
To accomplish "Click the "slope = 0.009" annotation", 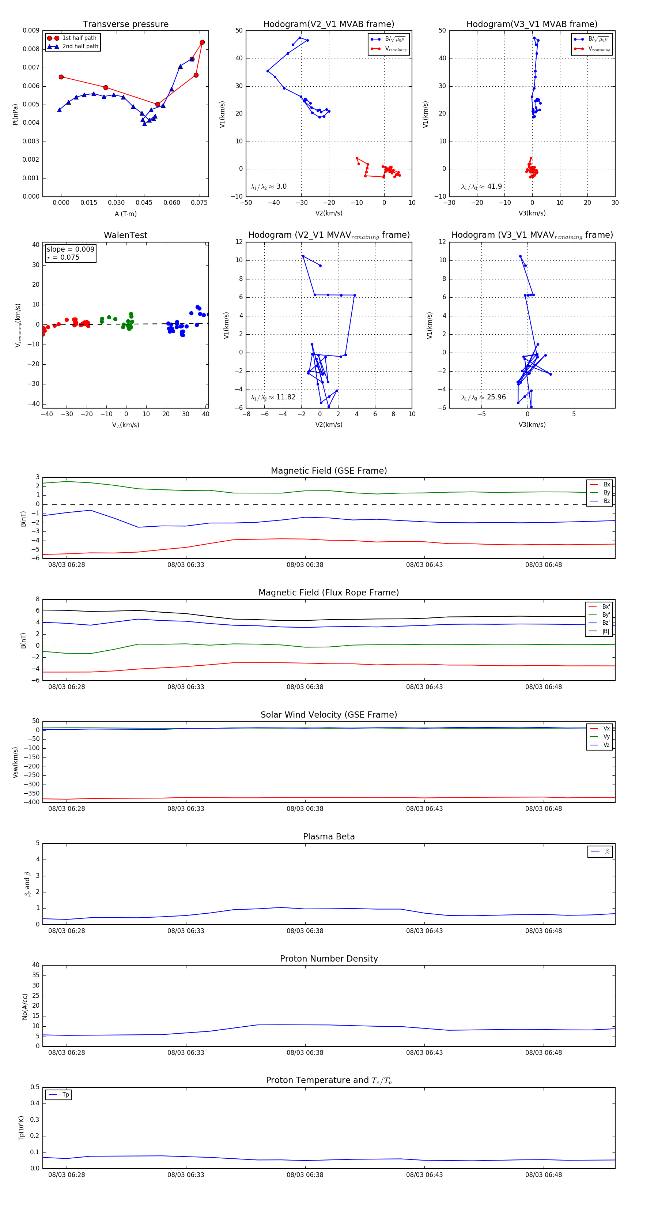I will [x=70, y=249].
